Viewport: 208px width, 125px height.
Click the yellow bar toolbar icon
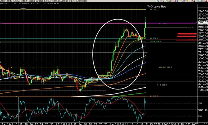pyautogui.click(x=189, y=1)
